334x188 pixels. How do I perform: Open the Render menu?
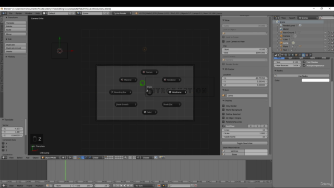point(19,13)
